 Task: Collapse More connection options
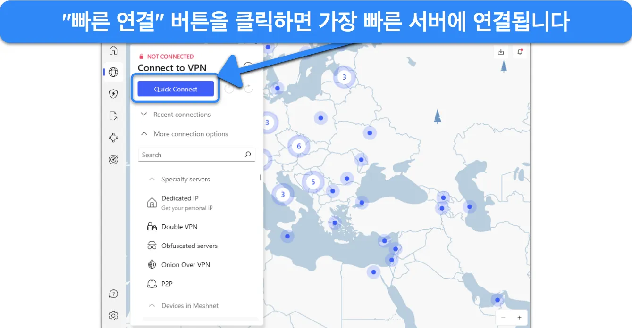pyautogui.click(x=185, y=134)
